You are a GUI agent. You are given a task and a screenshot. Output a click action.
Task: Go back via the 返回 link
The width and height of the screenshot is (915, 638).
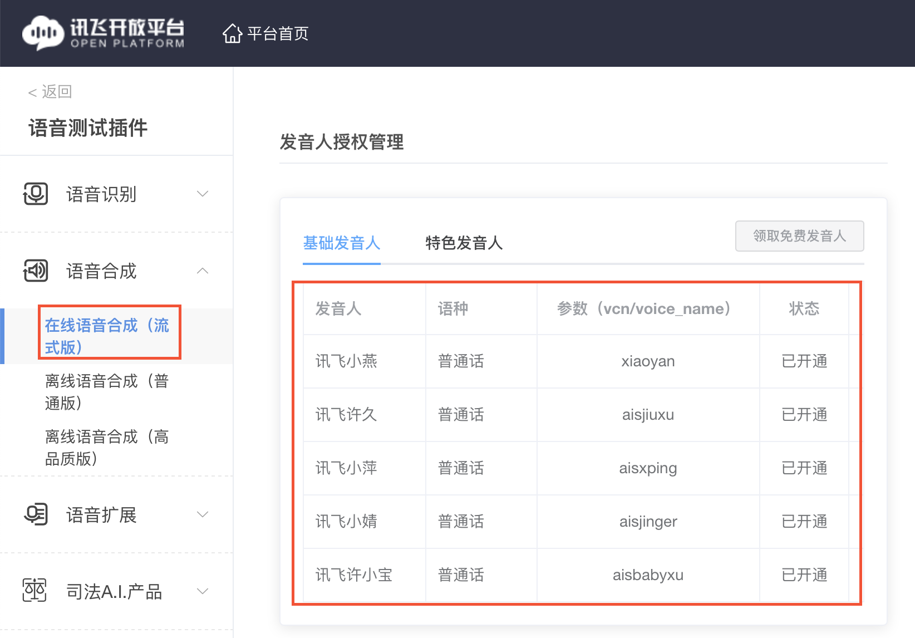(50, 91)
